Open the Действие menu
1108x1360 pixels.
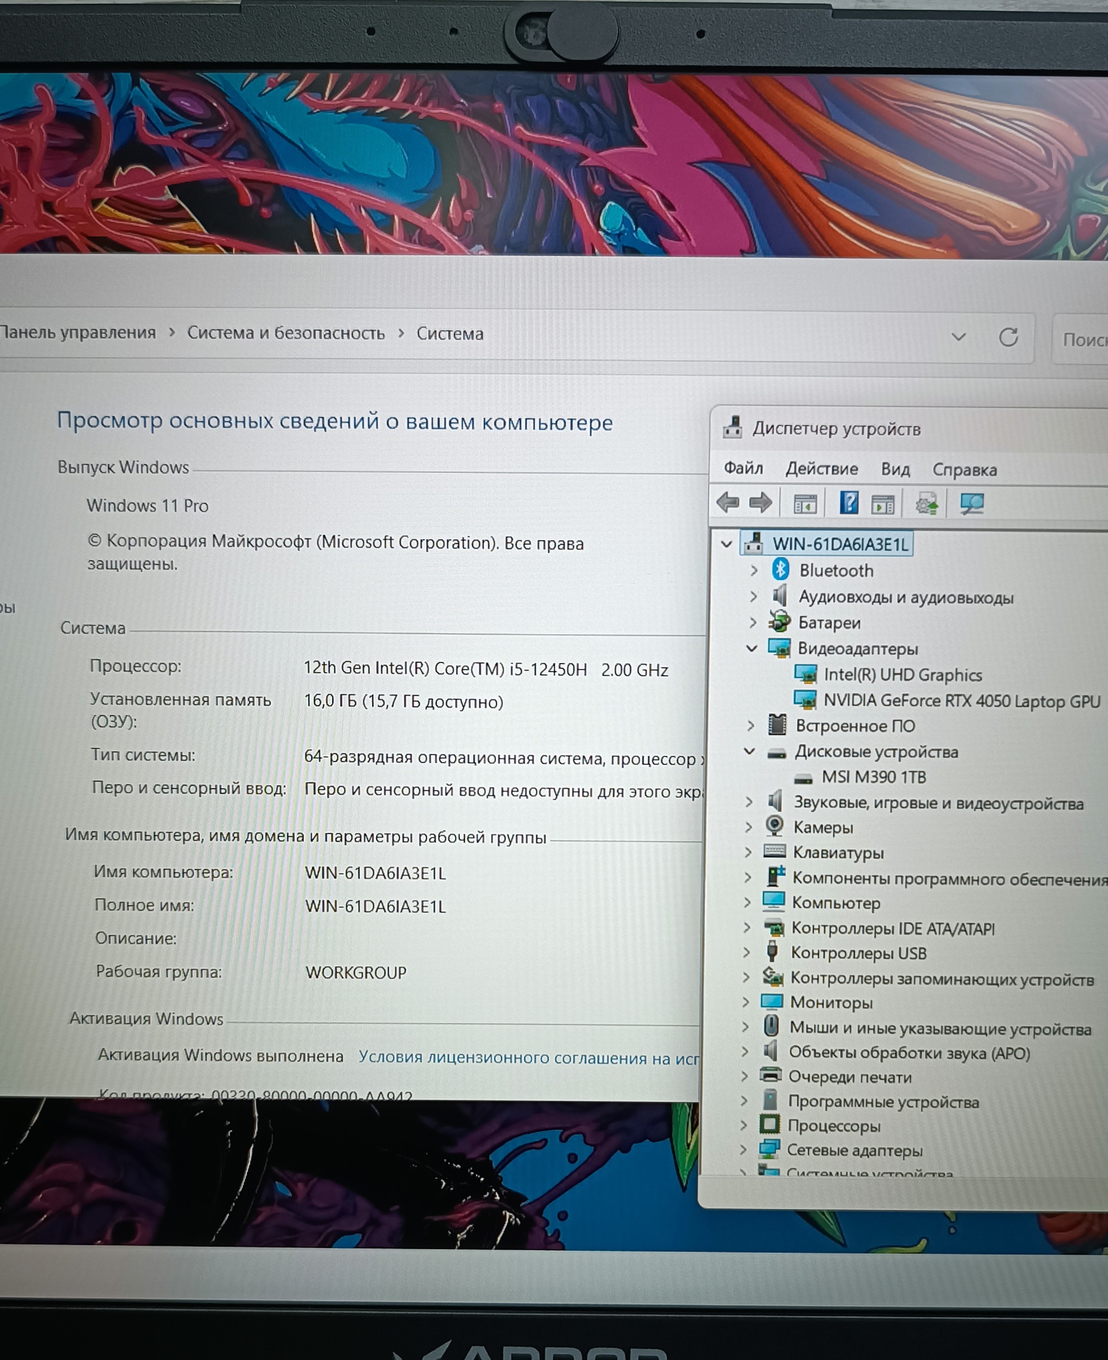(821, 469)
